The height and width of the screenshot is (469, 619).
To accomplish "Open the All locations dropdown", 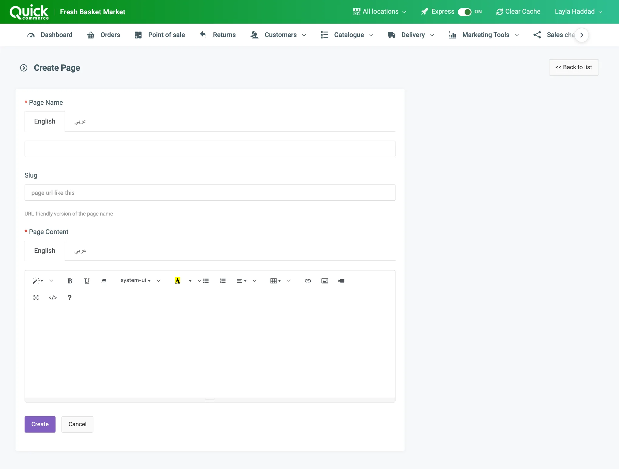I will pyautogui.click(x=380, y=12).
